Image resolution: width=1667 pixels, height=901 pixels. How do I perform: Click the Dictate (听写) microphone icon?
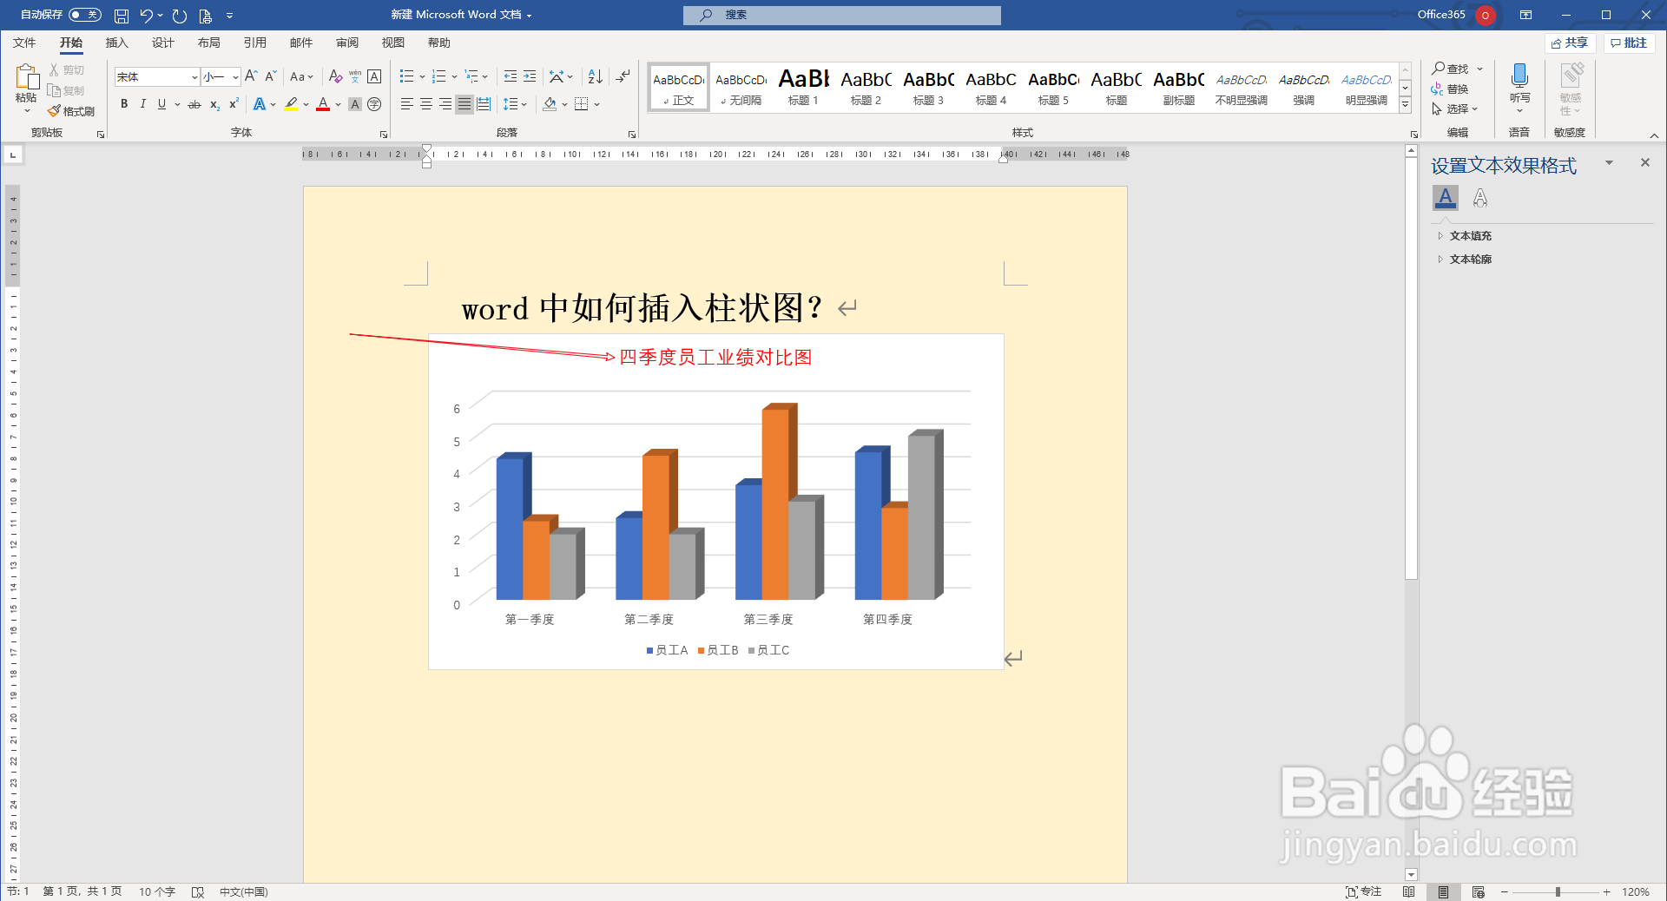(1519, 76)
